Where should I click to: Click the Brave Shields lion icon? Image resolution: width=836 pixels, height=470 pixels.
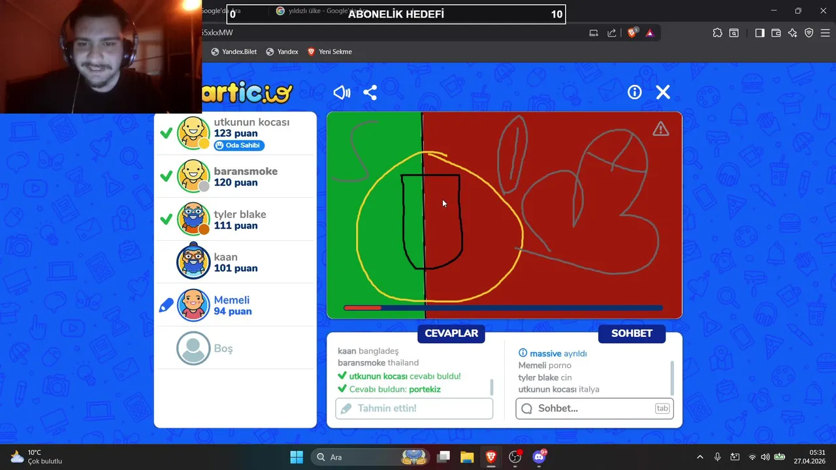tap(632, 33)
